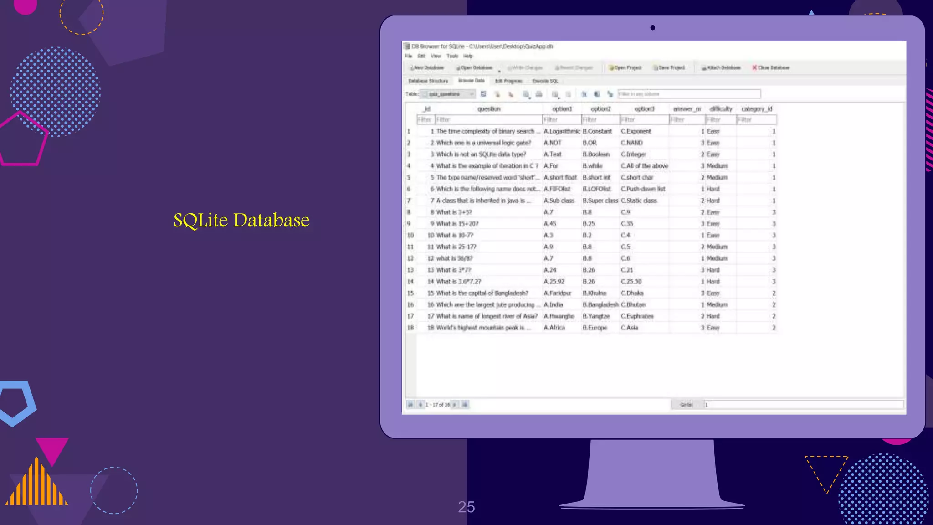Click the go to last record icon
Image resolution: width=933 pixels, height=525 pixels.
[x=465, y=404]
